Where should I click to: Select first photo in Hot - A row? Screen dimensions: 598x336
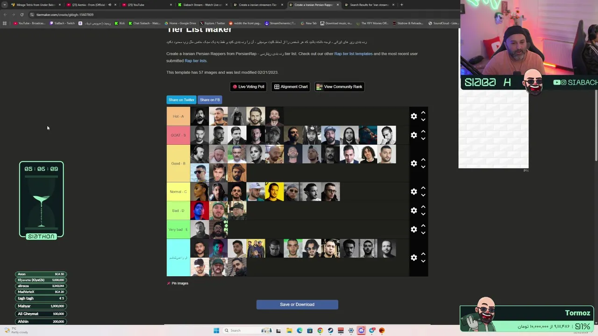[x=199, y=116]
